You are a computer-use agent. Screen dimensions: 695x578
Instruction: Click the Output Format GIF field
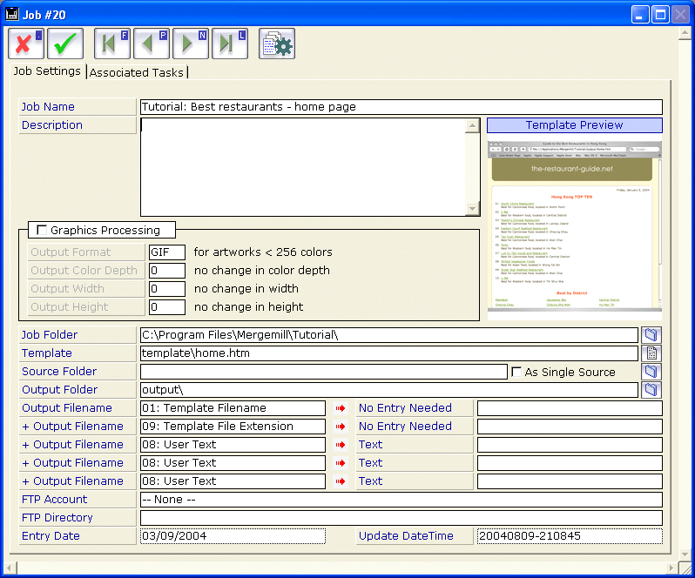pyautogui.click(x=167, y=252)
